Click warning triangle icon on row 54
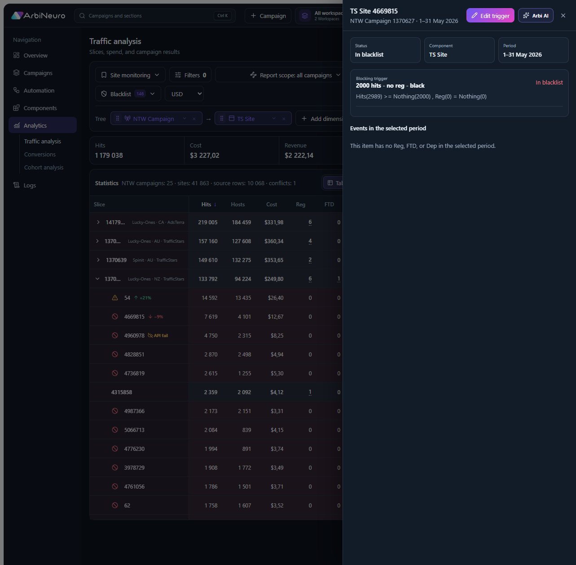The image size is (576, 565). pyautogui.click(x=115, y=298)
